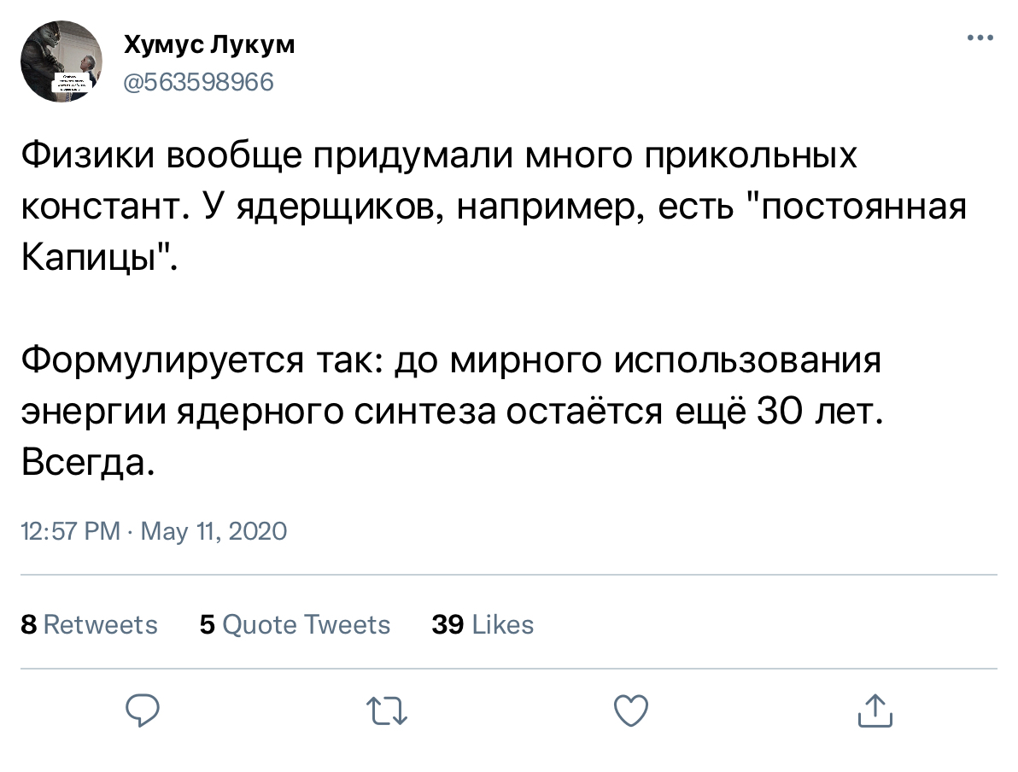Click the quoted phrase "постоянная Капицы"
This screenshot has width=1018, height=772.
point(856,208)
